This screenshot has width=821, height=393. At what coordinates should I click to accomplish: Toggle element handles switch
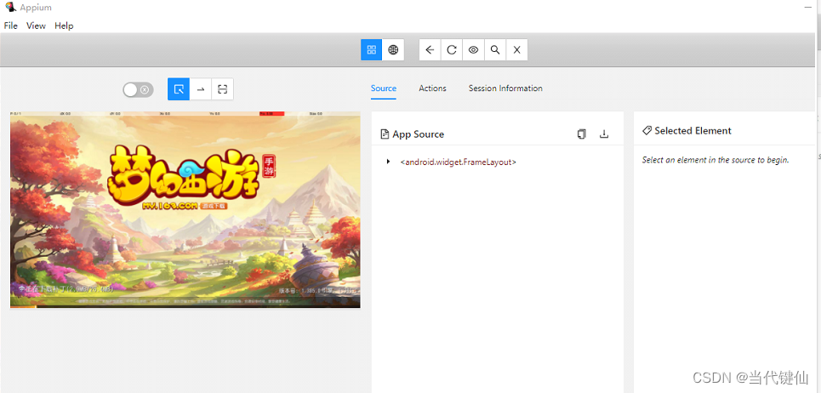pyautogui.click(x=138, y=89)
